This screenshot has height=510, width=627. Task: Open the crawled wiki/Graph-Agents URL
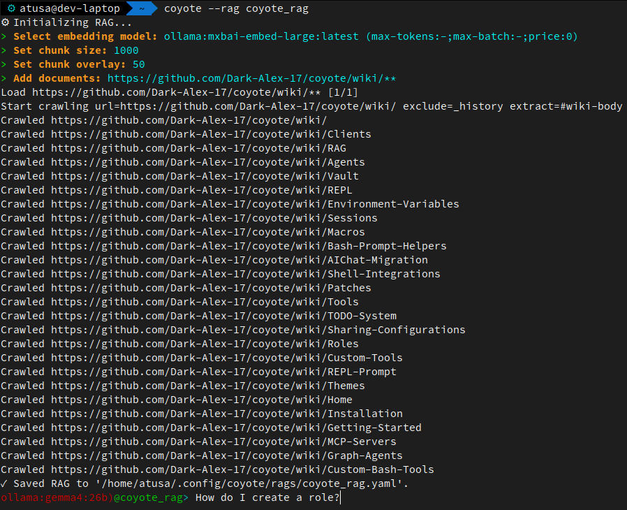point(227,456)
